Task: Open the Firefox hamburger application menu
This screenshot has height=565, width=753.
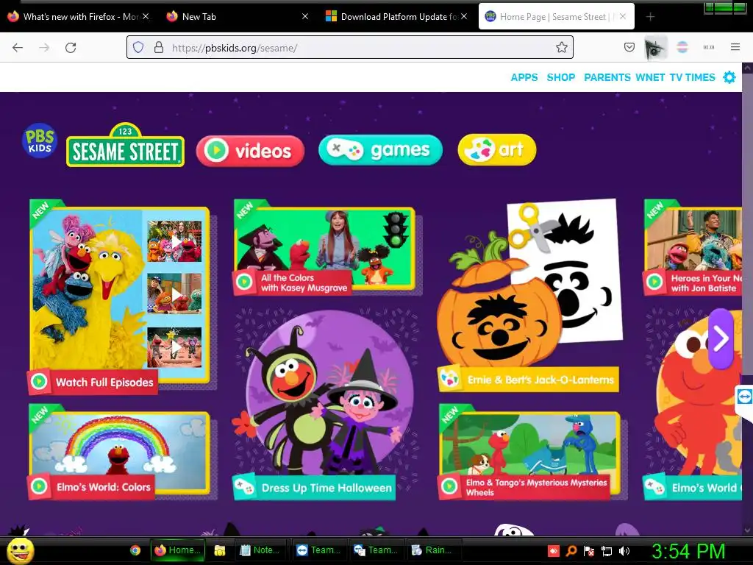Action: [735, 47]
